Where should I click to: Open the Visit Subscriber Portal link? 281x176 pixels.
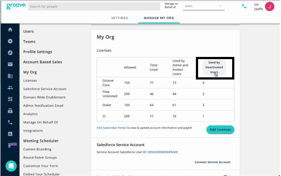[113, 128]
